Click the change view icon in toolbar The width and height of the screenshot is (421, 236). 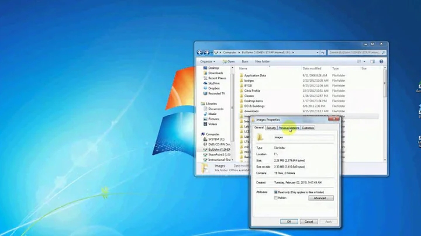coord(359,61)
